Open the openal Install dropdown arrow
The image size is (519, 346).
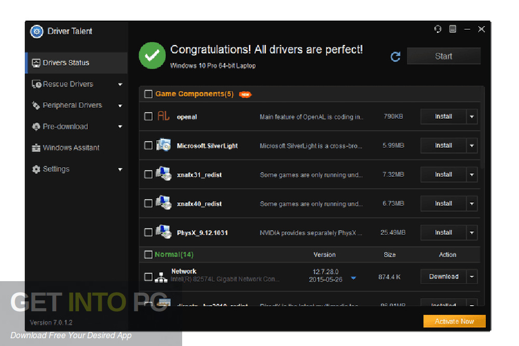pos(472,116)
